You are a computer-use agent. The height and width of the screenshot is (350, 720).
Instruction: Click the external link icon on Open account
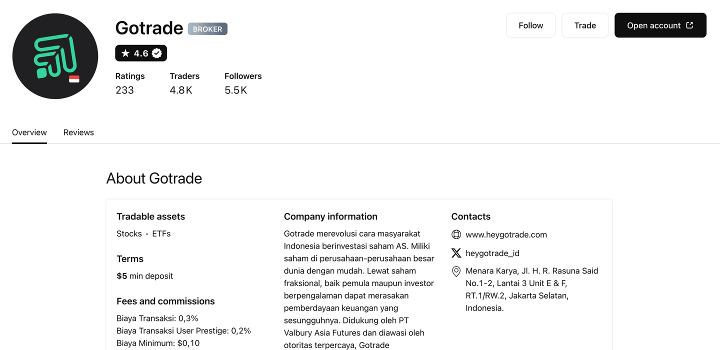tap(690, 24)
